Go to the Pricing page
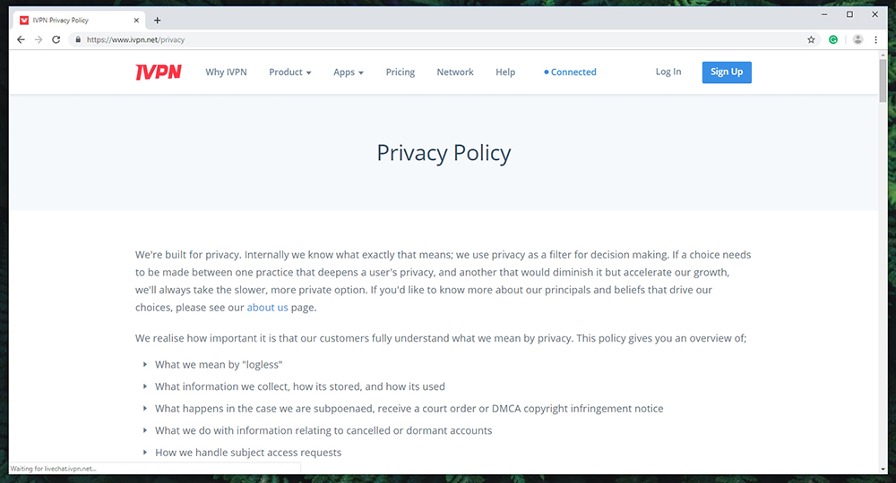This screenshot has height=483, width=896. [x=400, y=72]
